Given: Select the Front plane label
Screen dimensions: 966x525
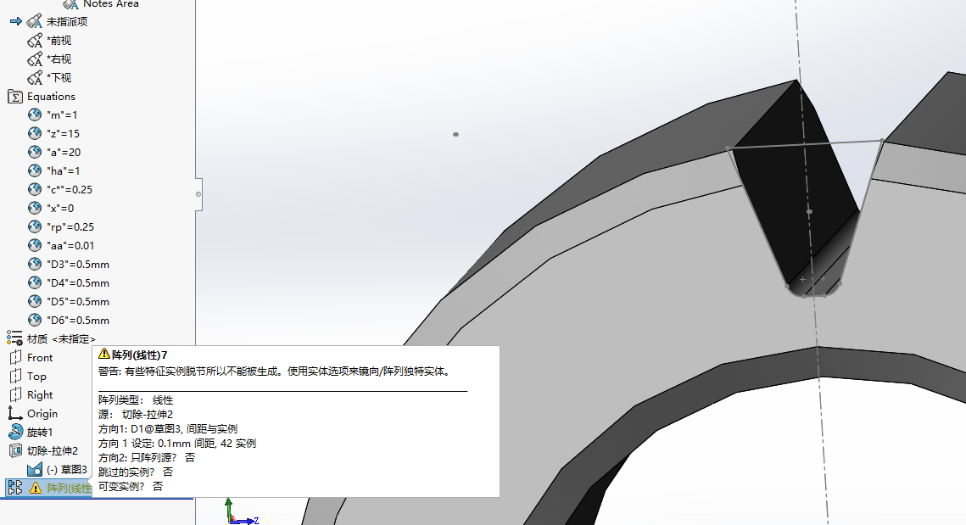Looking at the screenshot, I should point(40,357).
